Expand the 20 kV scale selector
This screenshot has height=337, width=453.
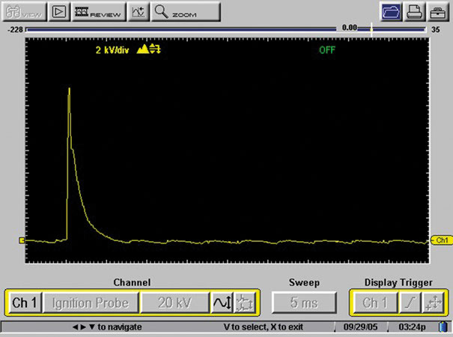tap(174, 303)
